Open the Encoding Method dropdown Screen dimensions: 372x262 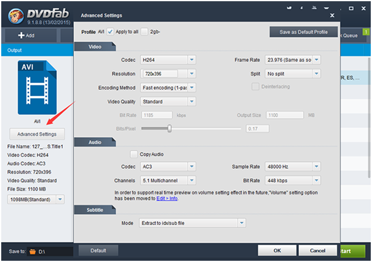192,88
